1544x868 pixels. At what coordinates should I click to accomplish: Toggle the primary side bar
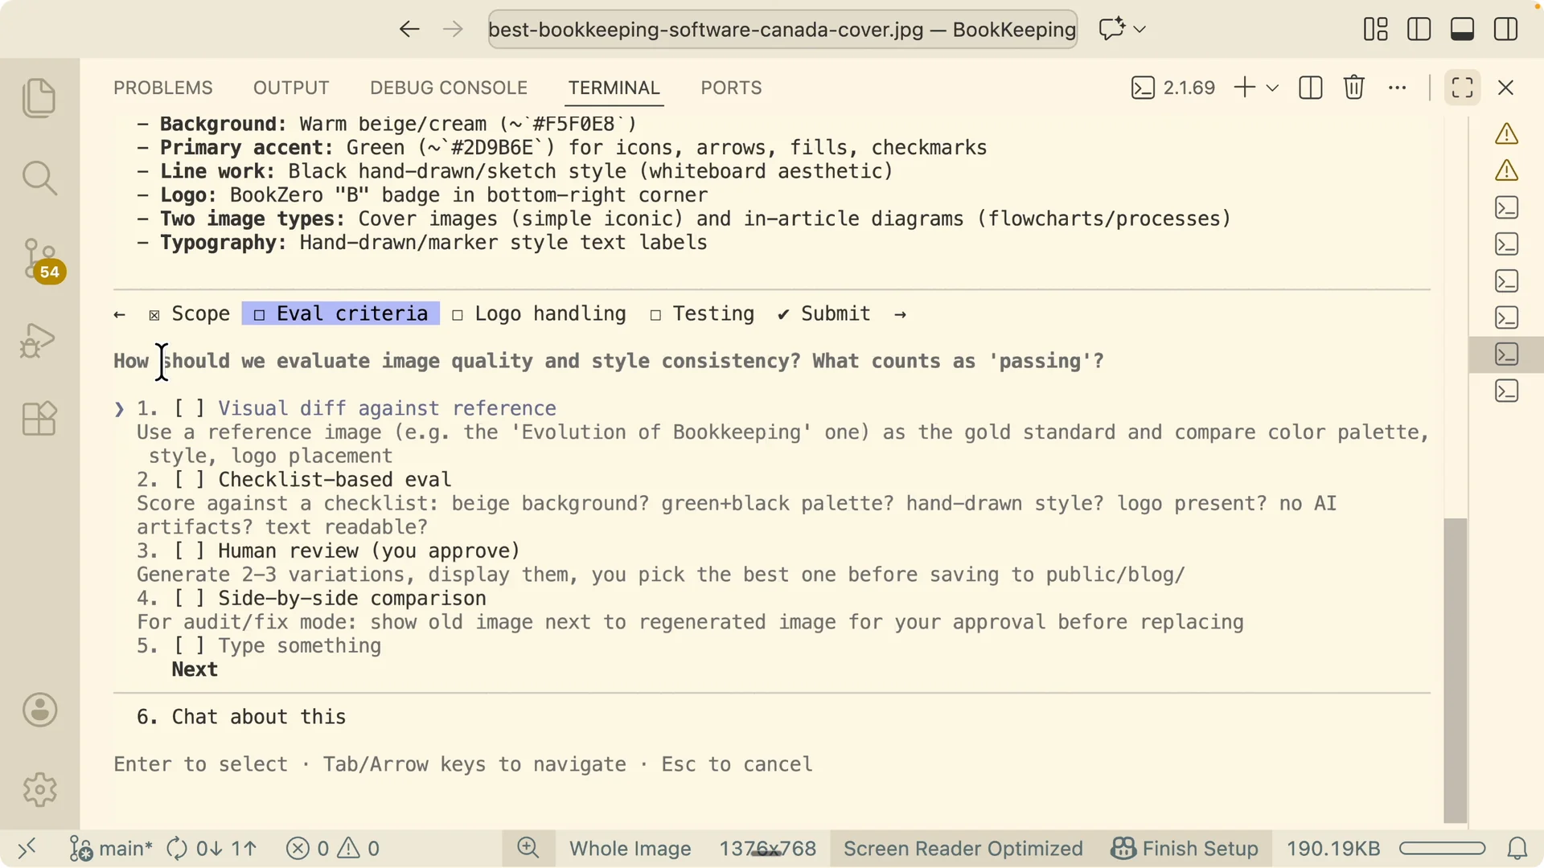click(1419, 30)
